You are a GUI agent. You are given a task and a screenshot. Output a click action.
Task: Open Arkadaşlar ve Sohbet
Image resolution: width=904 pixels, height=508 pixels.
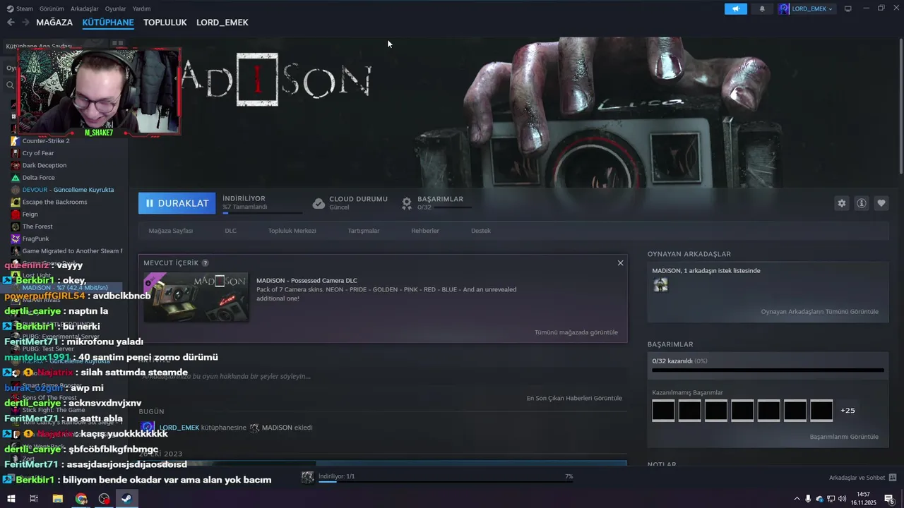coord(857,478)
